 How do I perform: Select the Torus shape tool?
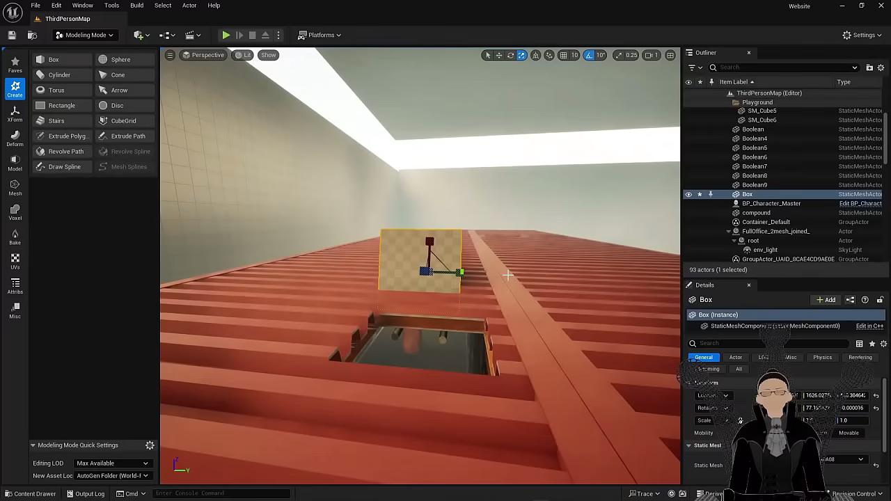pos(56,90)
